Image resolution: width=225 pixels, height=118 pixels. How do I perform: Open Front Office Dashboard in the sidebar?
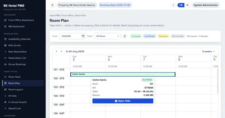23,20
